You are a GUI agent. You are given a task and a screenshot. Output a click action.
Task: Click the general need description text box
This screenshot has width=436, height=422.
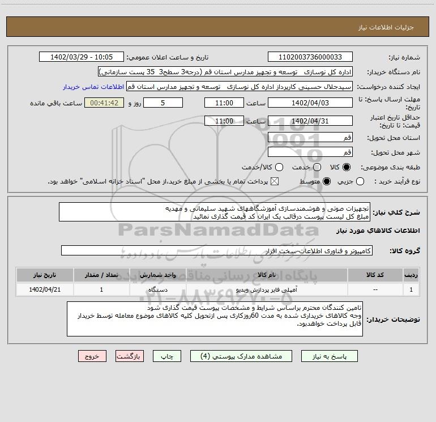(215, 212)
